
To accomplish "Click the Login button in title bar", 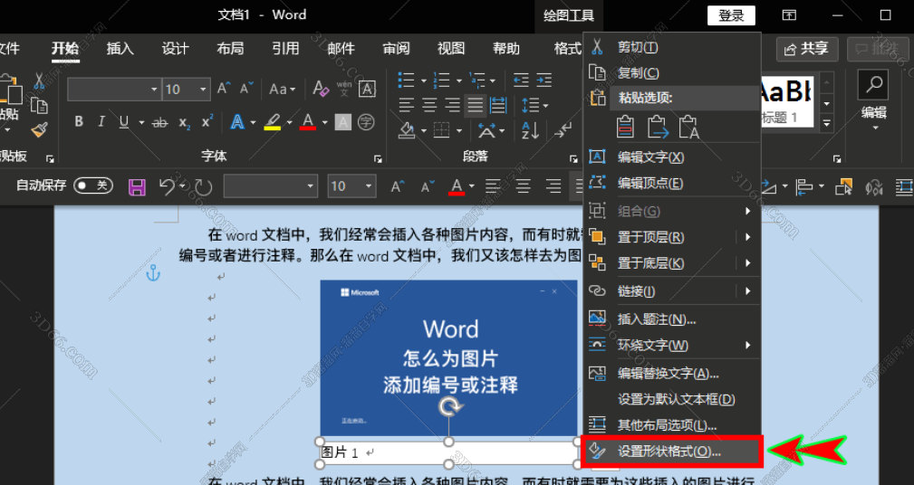I will coord(731,15).
